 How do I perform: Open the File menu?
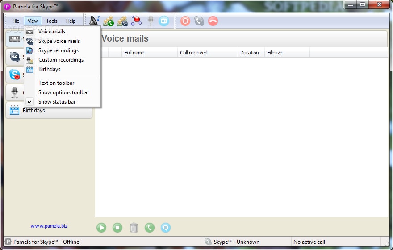16,21
